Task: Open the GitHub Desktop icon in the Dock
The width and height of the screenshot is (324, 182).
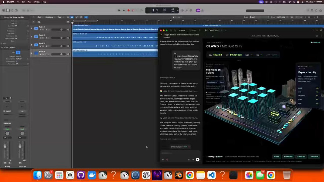Action: click(81, 175)
